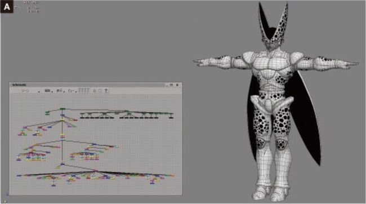Click the question mark help icon in the Schematic toolbar

[106, 91]
